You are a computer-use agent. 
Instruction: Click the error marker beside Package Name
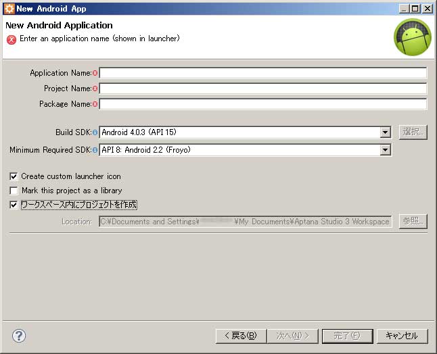tap(95, 104)
